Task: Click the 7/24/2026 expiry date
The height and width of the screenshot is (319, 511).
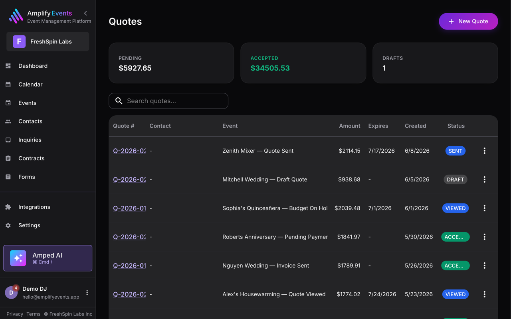Action: 382,294
